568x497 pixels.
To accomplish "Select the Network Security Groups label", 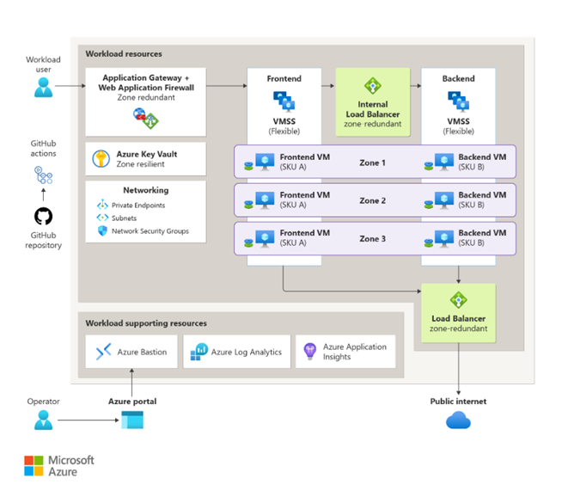I will coord(150,231).
